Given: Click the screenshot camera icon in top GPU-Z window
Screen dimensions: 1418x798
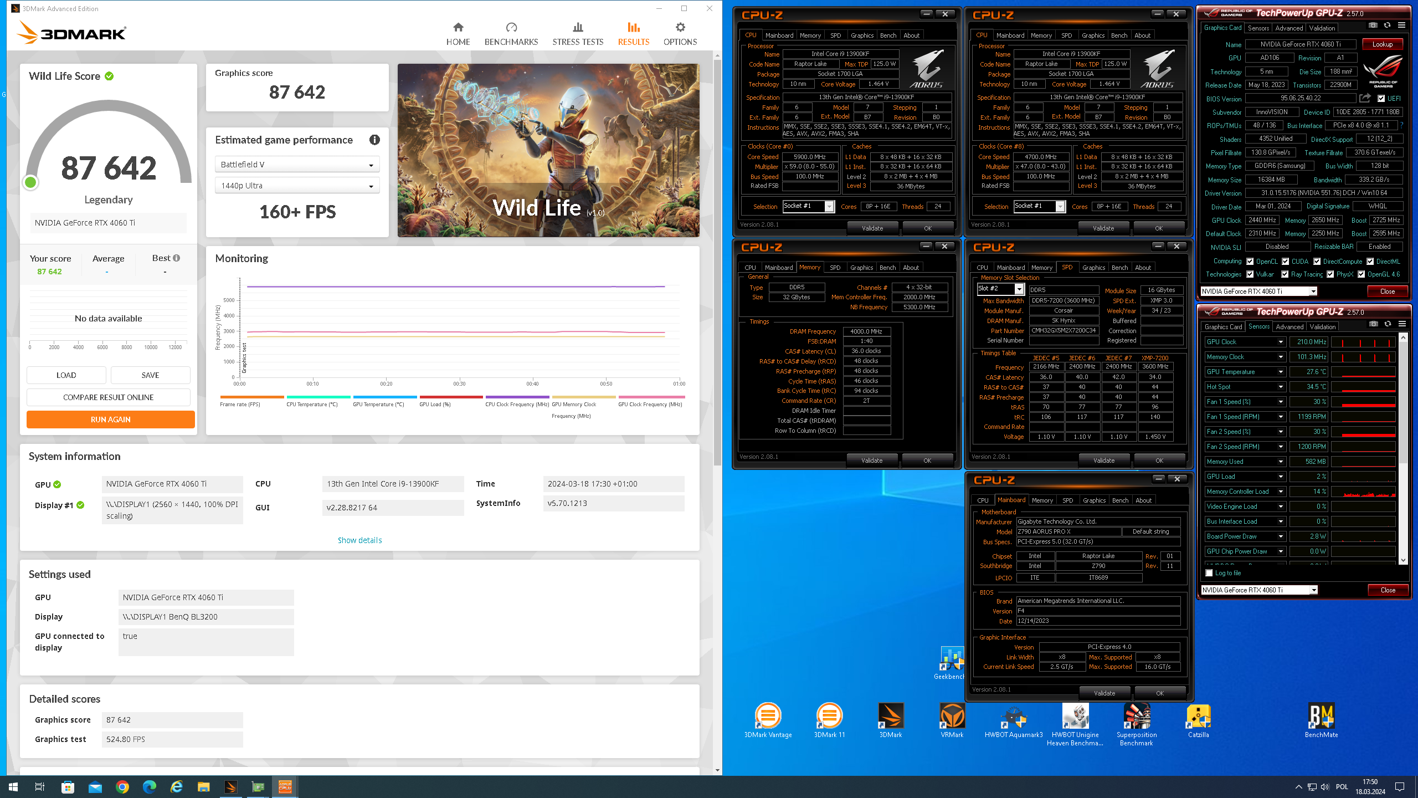Looking at the screenshot, I should [x=1373, y=25].
